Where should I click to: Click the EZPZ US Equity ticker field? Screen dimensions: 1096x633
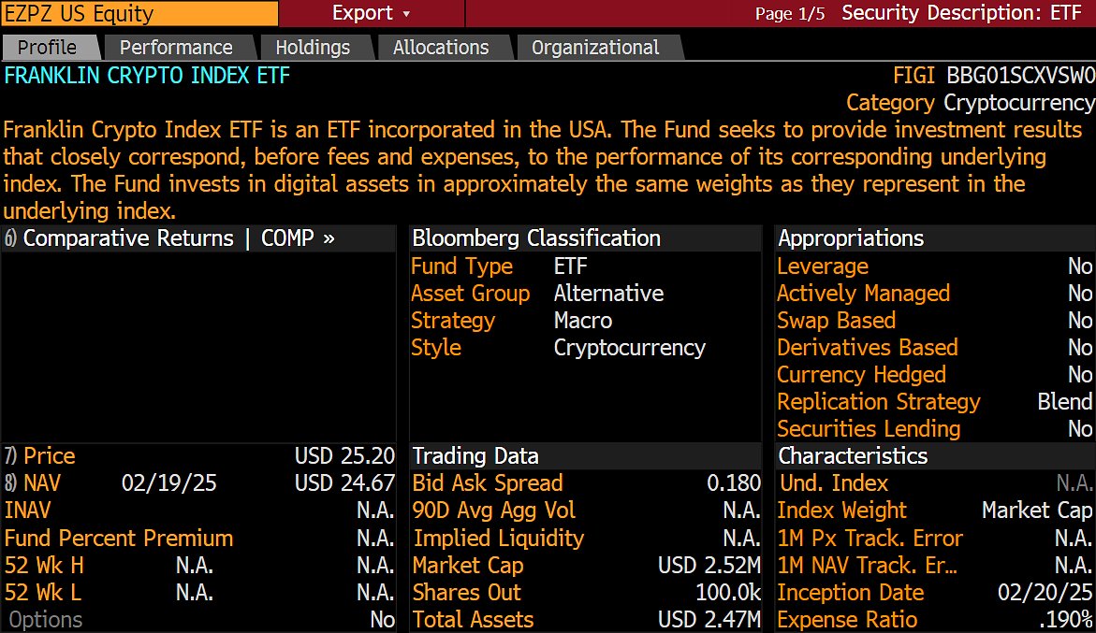pos(139,14)
